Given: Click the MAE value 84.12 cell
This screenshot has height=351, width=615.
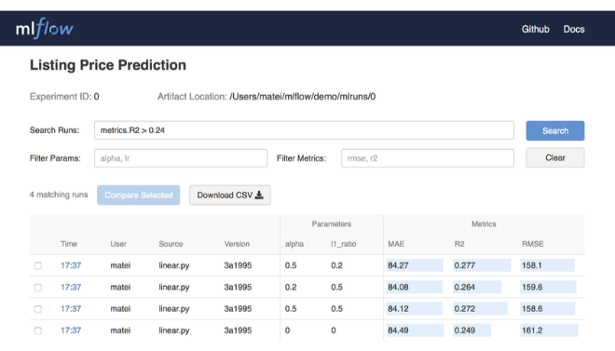Looking at the screenshot, I should pos(414,309).
